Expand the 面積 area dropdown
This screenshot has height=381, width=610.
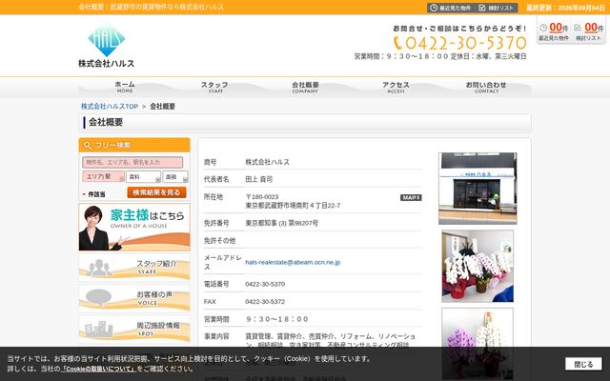coord(175,177)
